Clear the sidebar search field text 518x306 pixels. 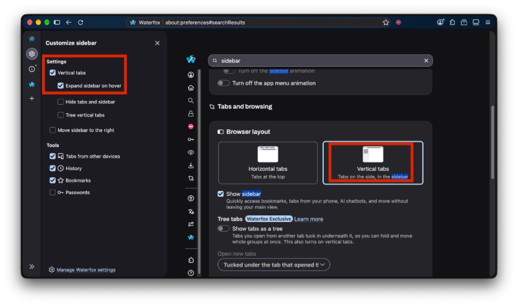426,60
